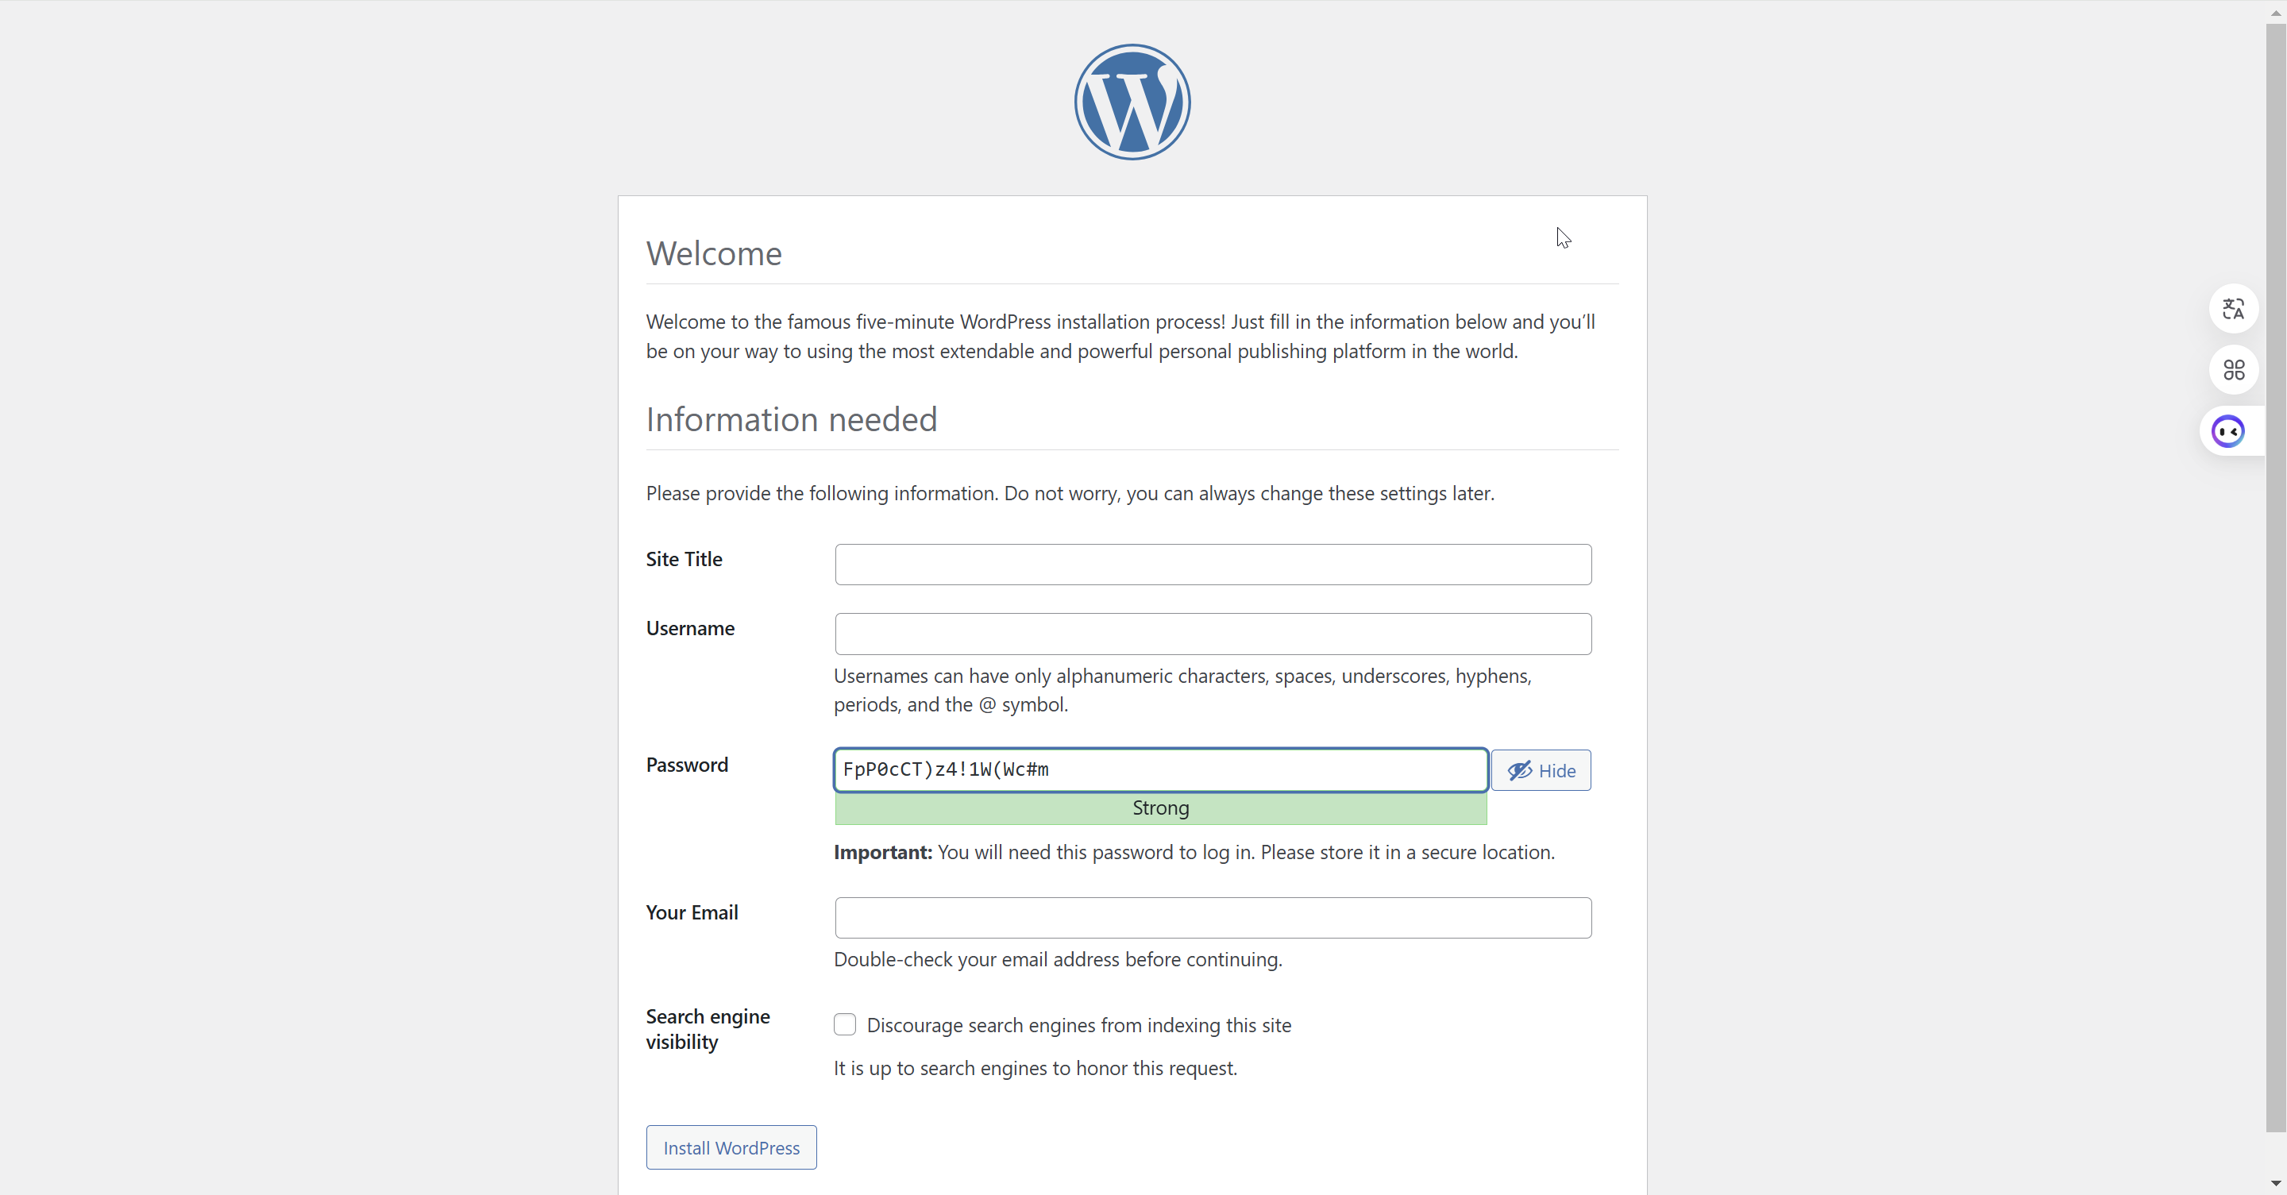2287x1195 pixels.
Task: Click the Welcome heading
Action: tap(714, 254)
